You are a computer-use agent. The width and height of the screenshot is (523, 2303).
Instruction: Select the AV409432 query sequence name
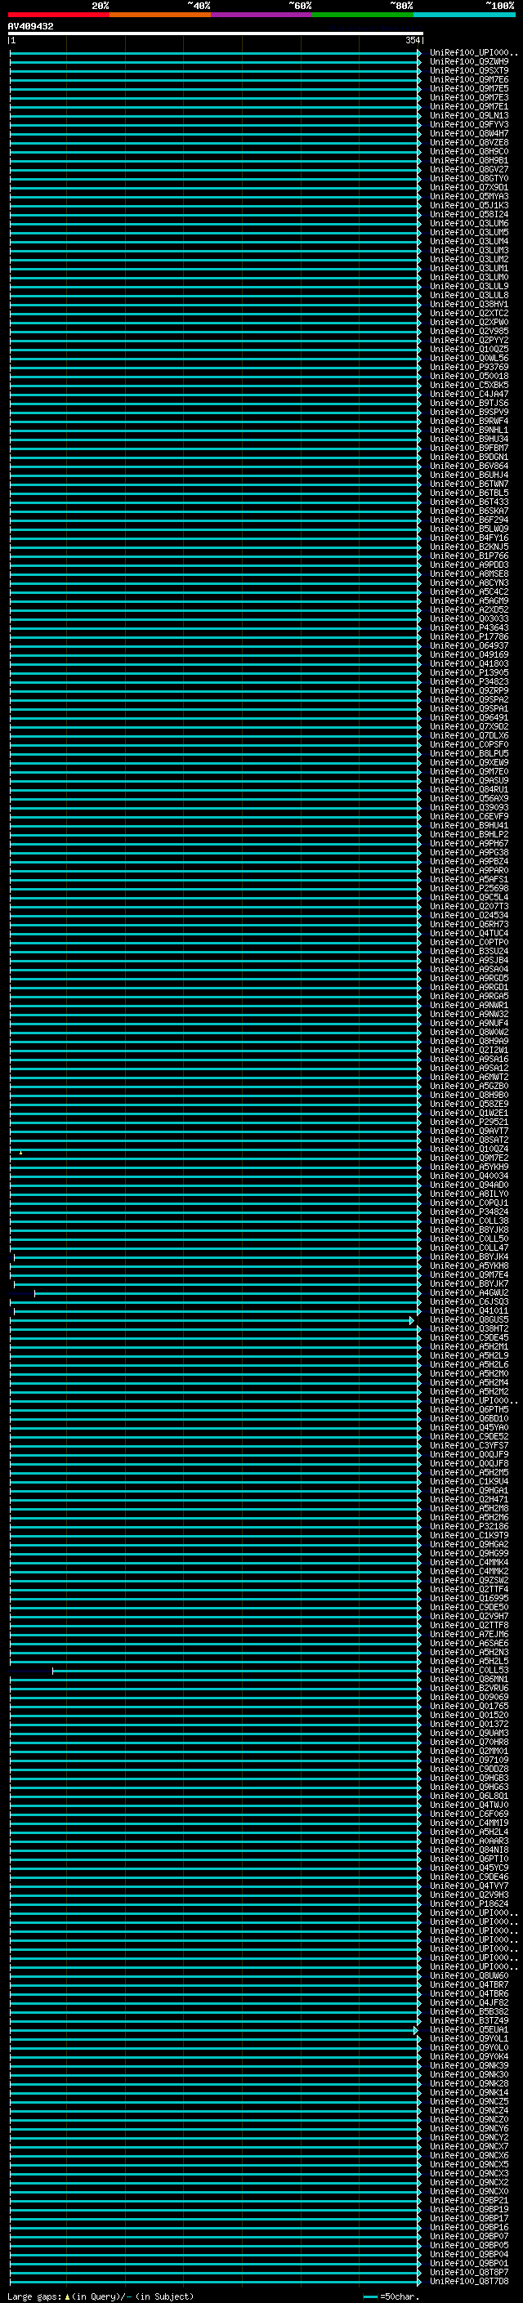(x=30, y=27)
